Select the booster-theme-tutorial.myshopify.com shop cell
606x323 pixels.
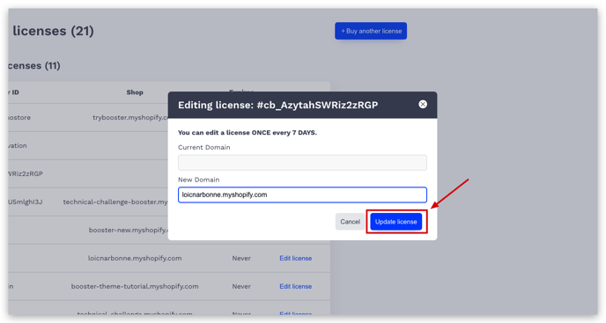click(135, 286)
